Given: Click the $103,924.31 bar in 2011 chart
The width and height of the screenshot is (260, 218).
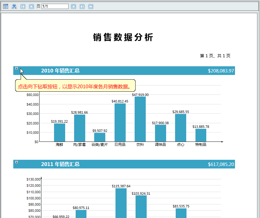Looking at the screenshot, I should click(x=141, y=207).
